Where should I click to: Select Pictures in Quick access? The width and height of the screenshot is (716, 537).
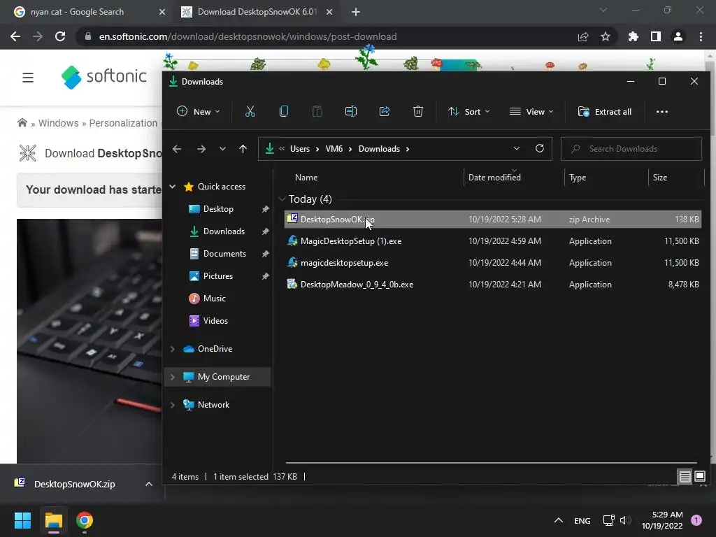[218, 275]
